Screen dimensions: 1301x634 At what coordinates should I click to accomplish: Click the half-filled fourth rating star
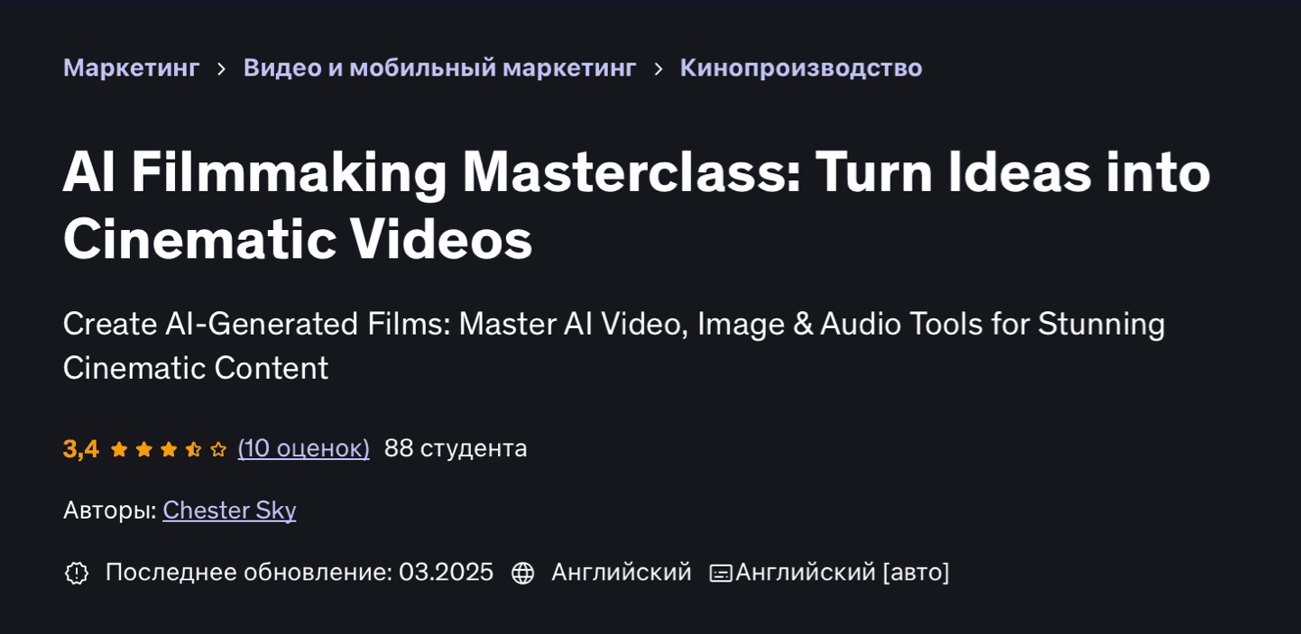pos(193,449)
